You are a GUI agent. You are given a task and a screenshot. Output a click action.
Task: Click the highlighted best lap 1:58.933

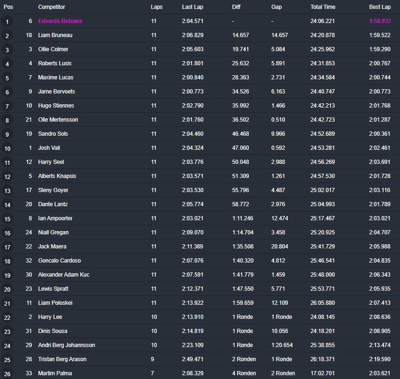pos(380,21)
